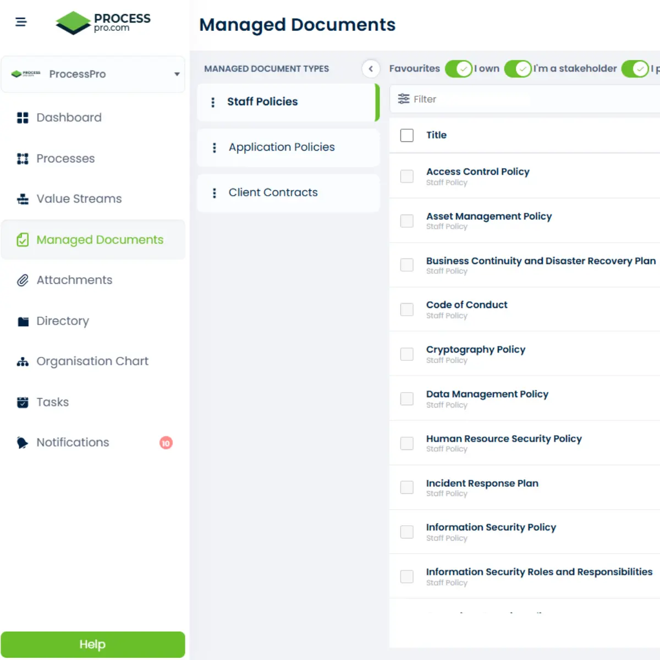Click the Notifications bell icon
The height and width of the screenshot is (660, 660).
[22, 442]
